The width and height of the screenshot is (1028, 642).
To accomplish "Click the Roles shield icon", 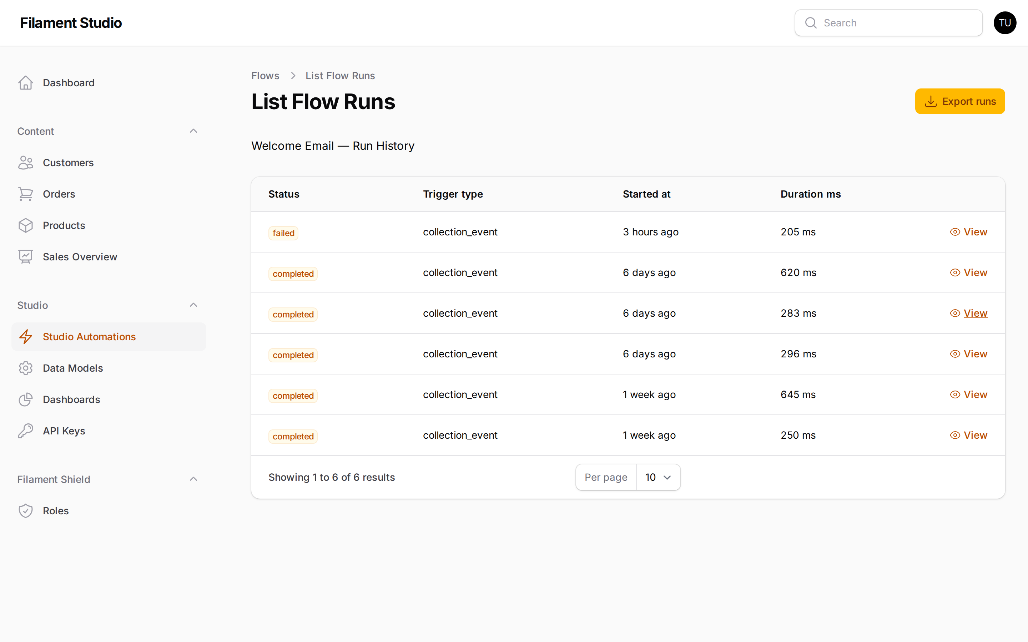I will tap(25, 511).
